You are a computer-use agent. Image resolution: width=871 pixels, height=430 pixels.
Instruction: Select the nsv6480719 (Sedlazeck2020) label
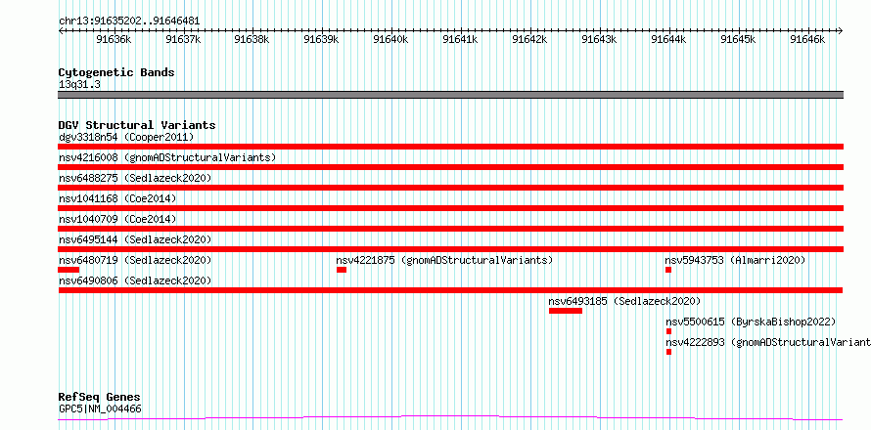pos(135,260)
